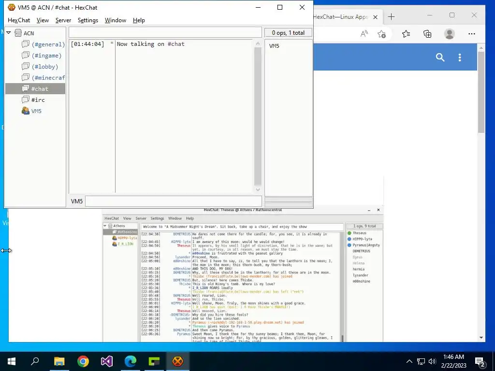Open the Edge profile avatar
Viewport: 495px width, 371px height.
(449, 34)
